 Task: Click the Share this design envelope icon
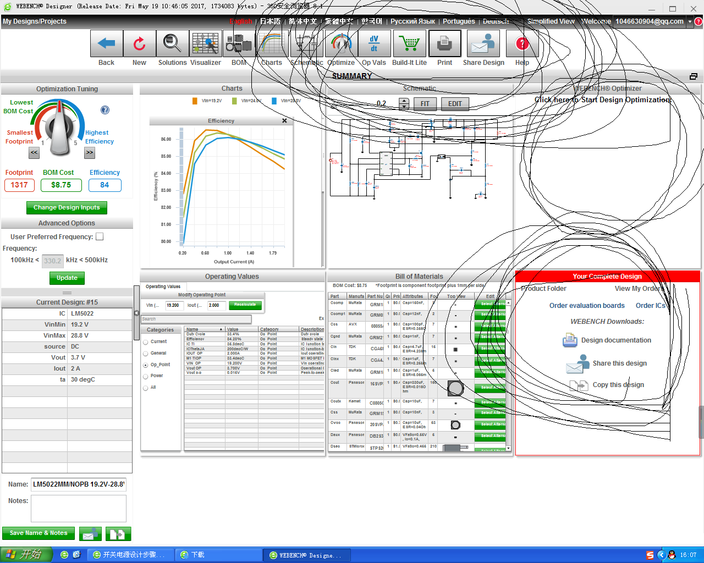(x=577, y=363)
